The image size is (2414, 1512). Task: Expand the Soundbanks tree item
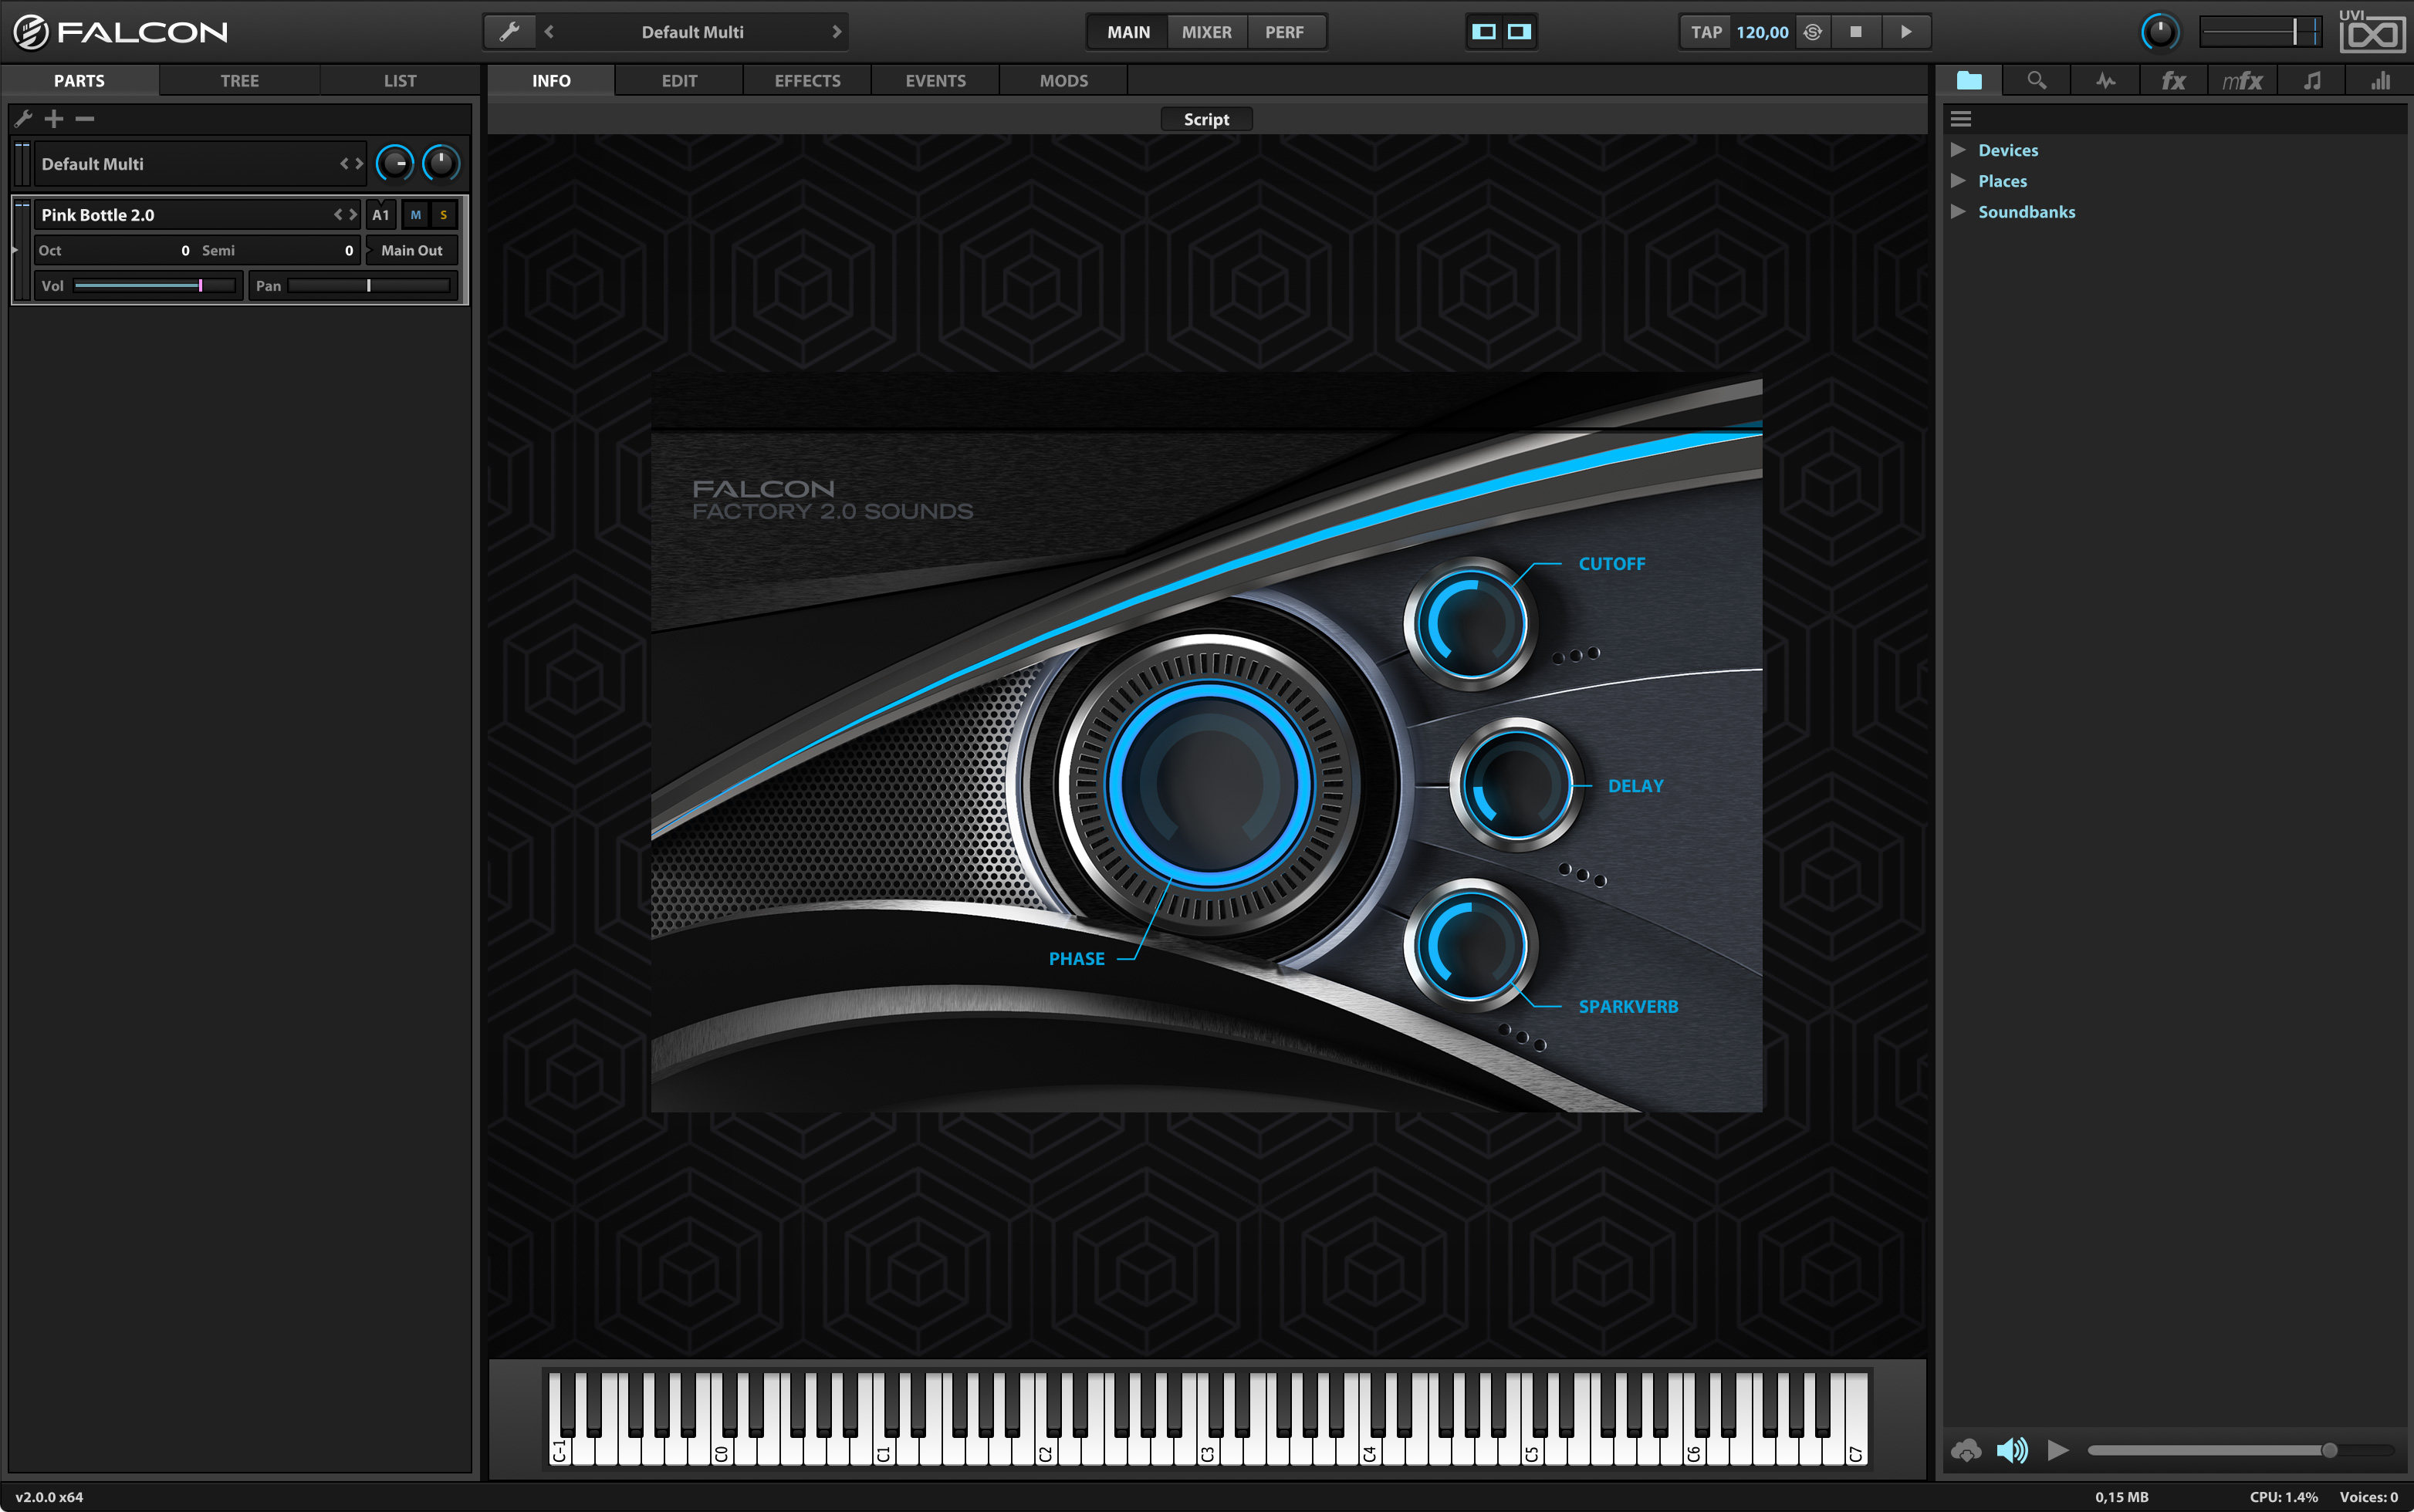pos(1958,212)
